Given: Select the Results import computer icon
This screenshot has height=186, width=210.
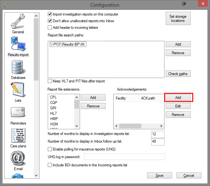Looking at the screenshot, I should pyautogui.click(x=18, y=44).
